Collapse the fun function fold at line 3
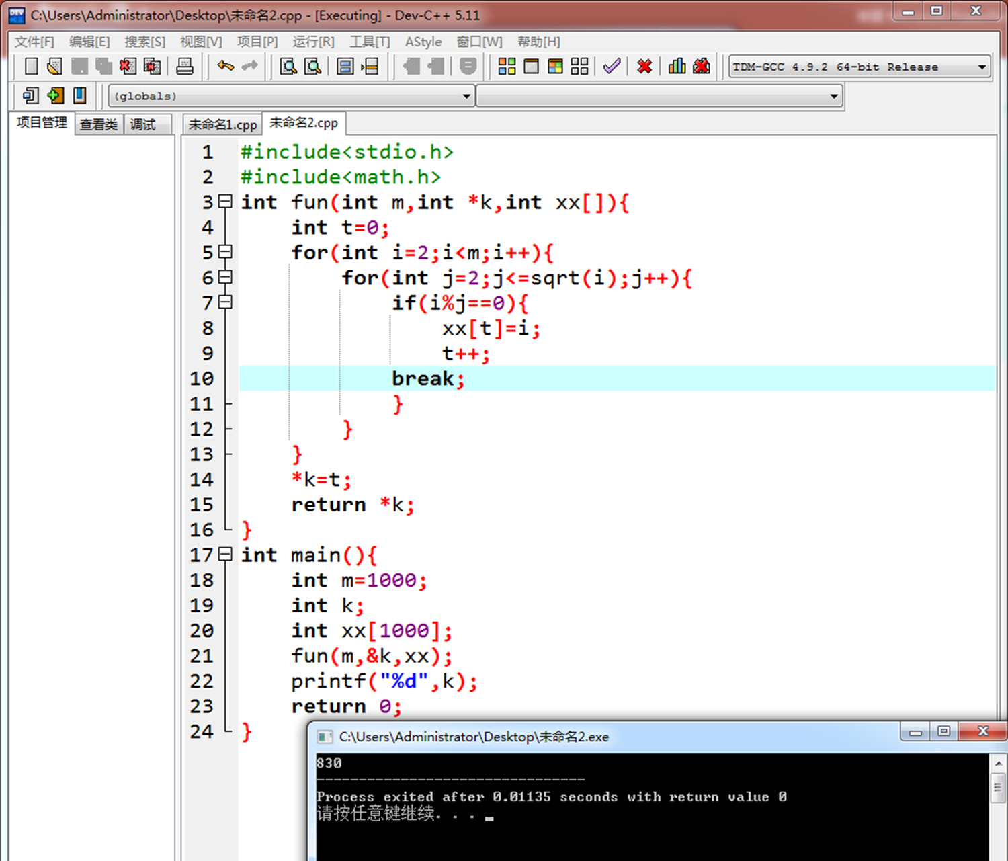1008x861 pixels. point(226,201)
